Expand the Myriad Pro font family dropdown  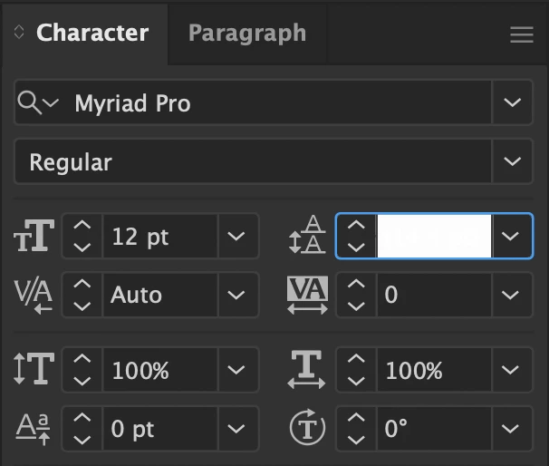coord(512,103)
